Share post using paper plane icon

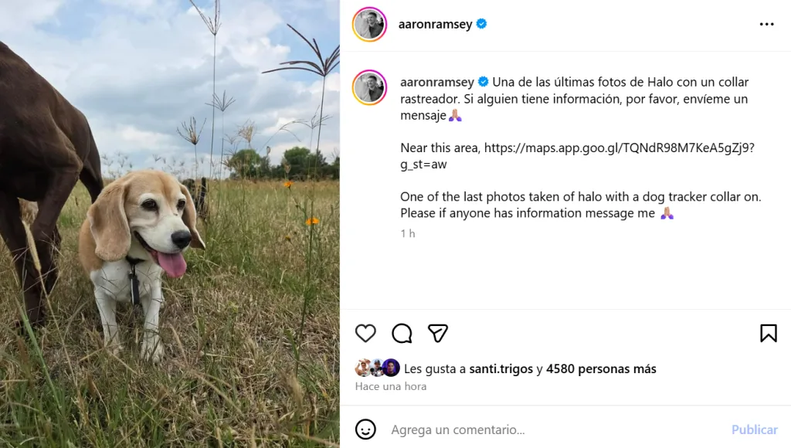[438, 334]
